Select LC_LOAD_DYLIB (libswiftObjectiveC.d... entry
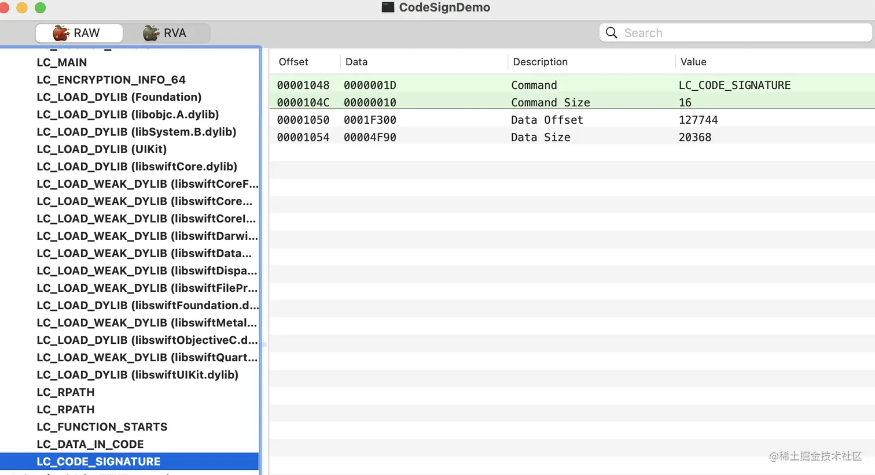This screenshot has height=475, width=875. click(147, 340)
